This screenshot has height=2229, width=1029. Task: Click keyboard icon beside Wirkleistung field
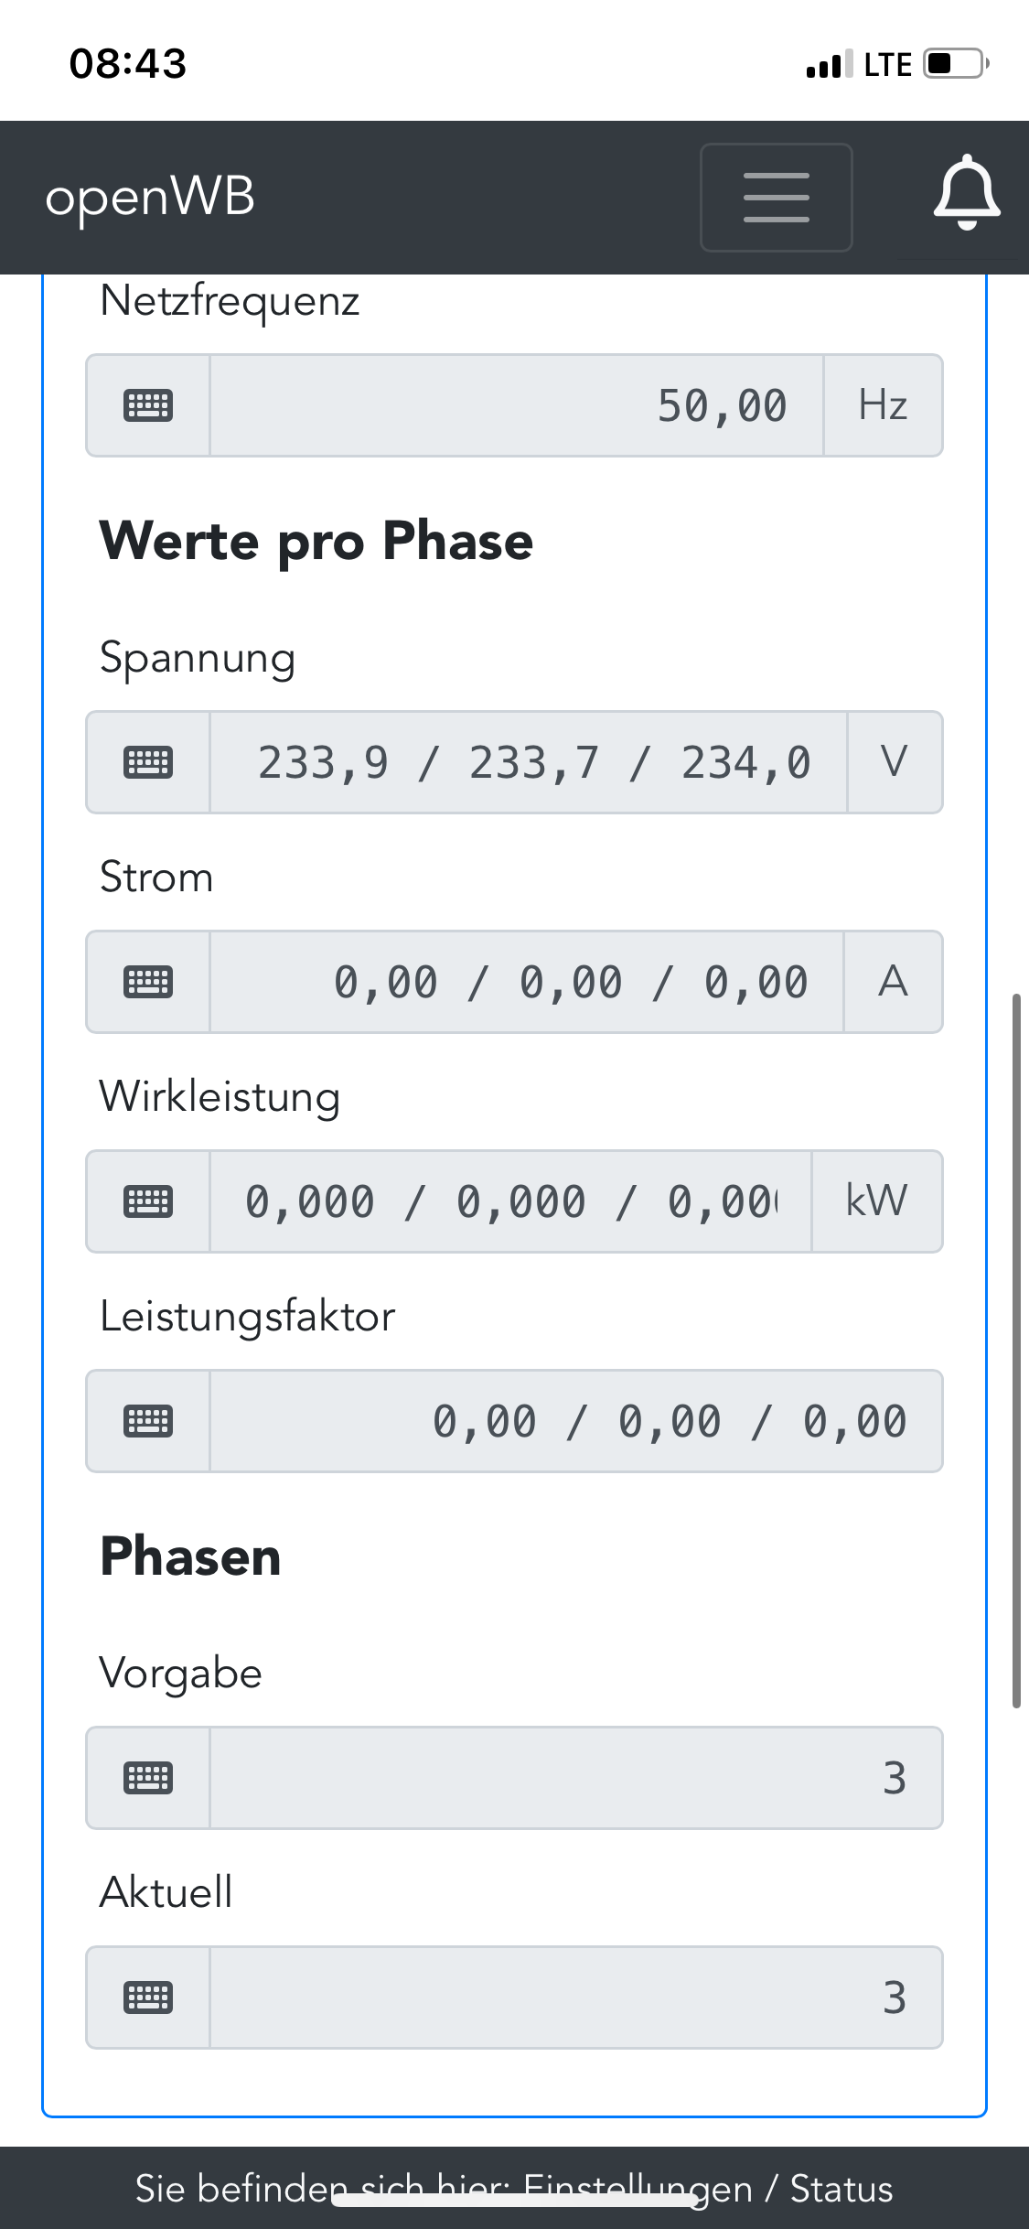pos(148,1201)
